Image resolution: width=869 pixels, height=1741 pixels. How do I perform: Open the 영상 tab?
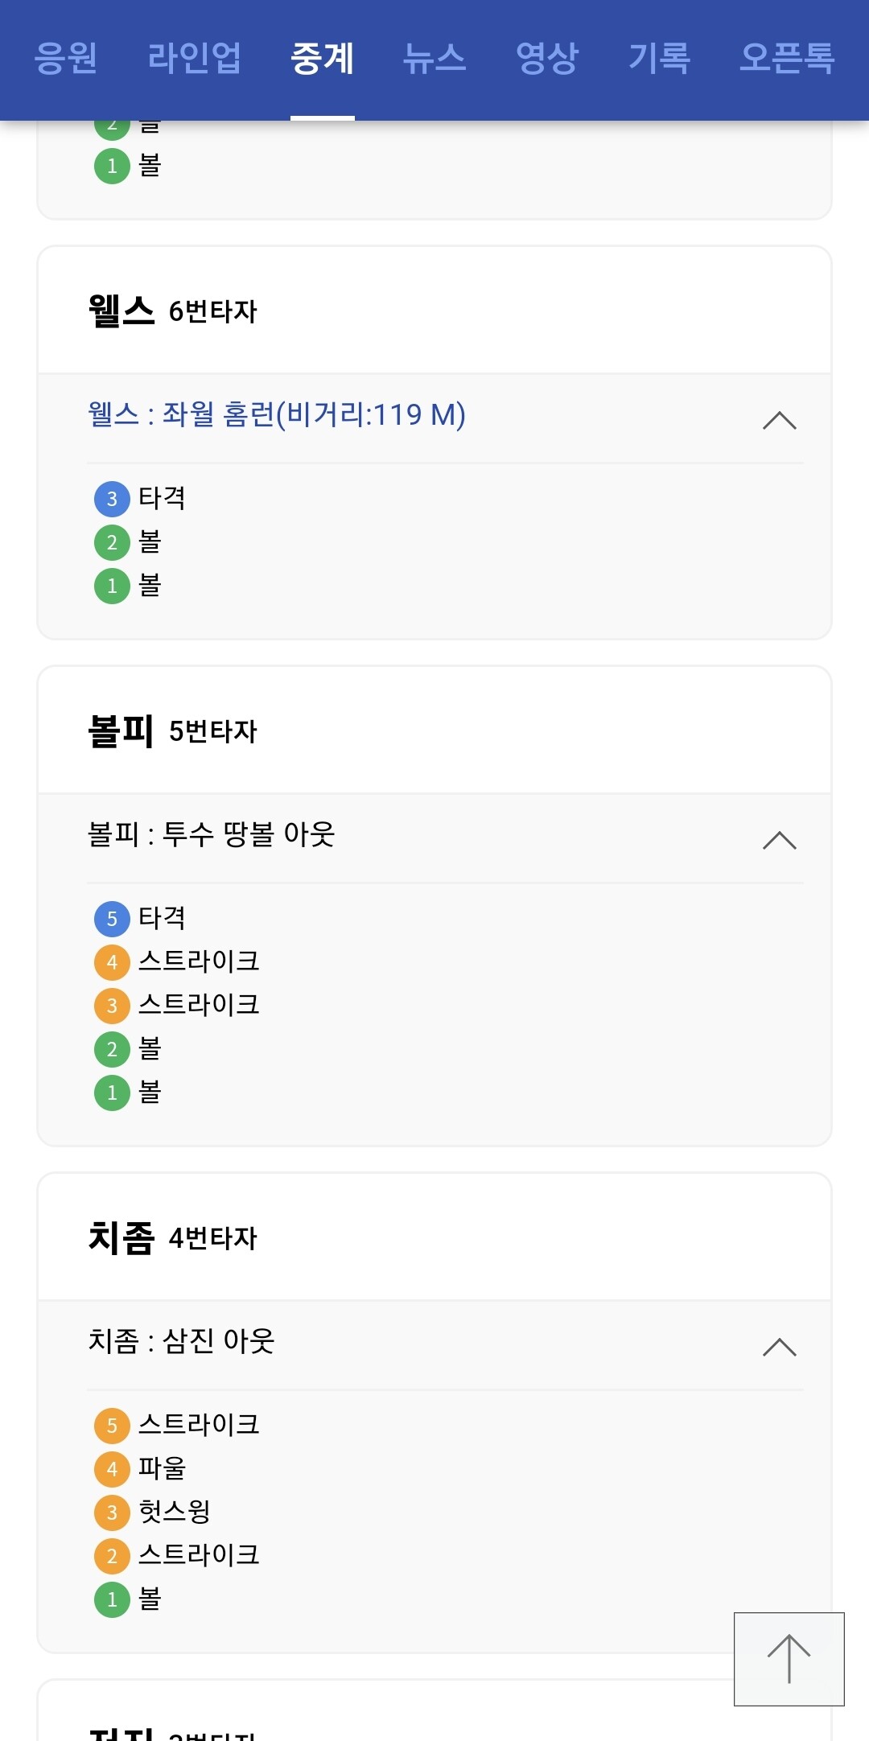pos(547,58)
